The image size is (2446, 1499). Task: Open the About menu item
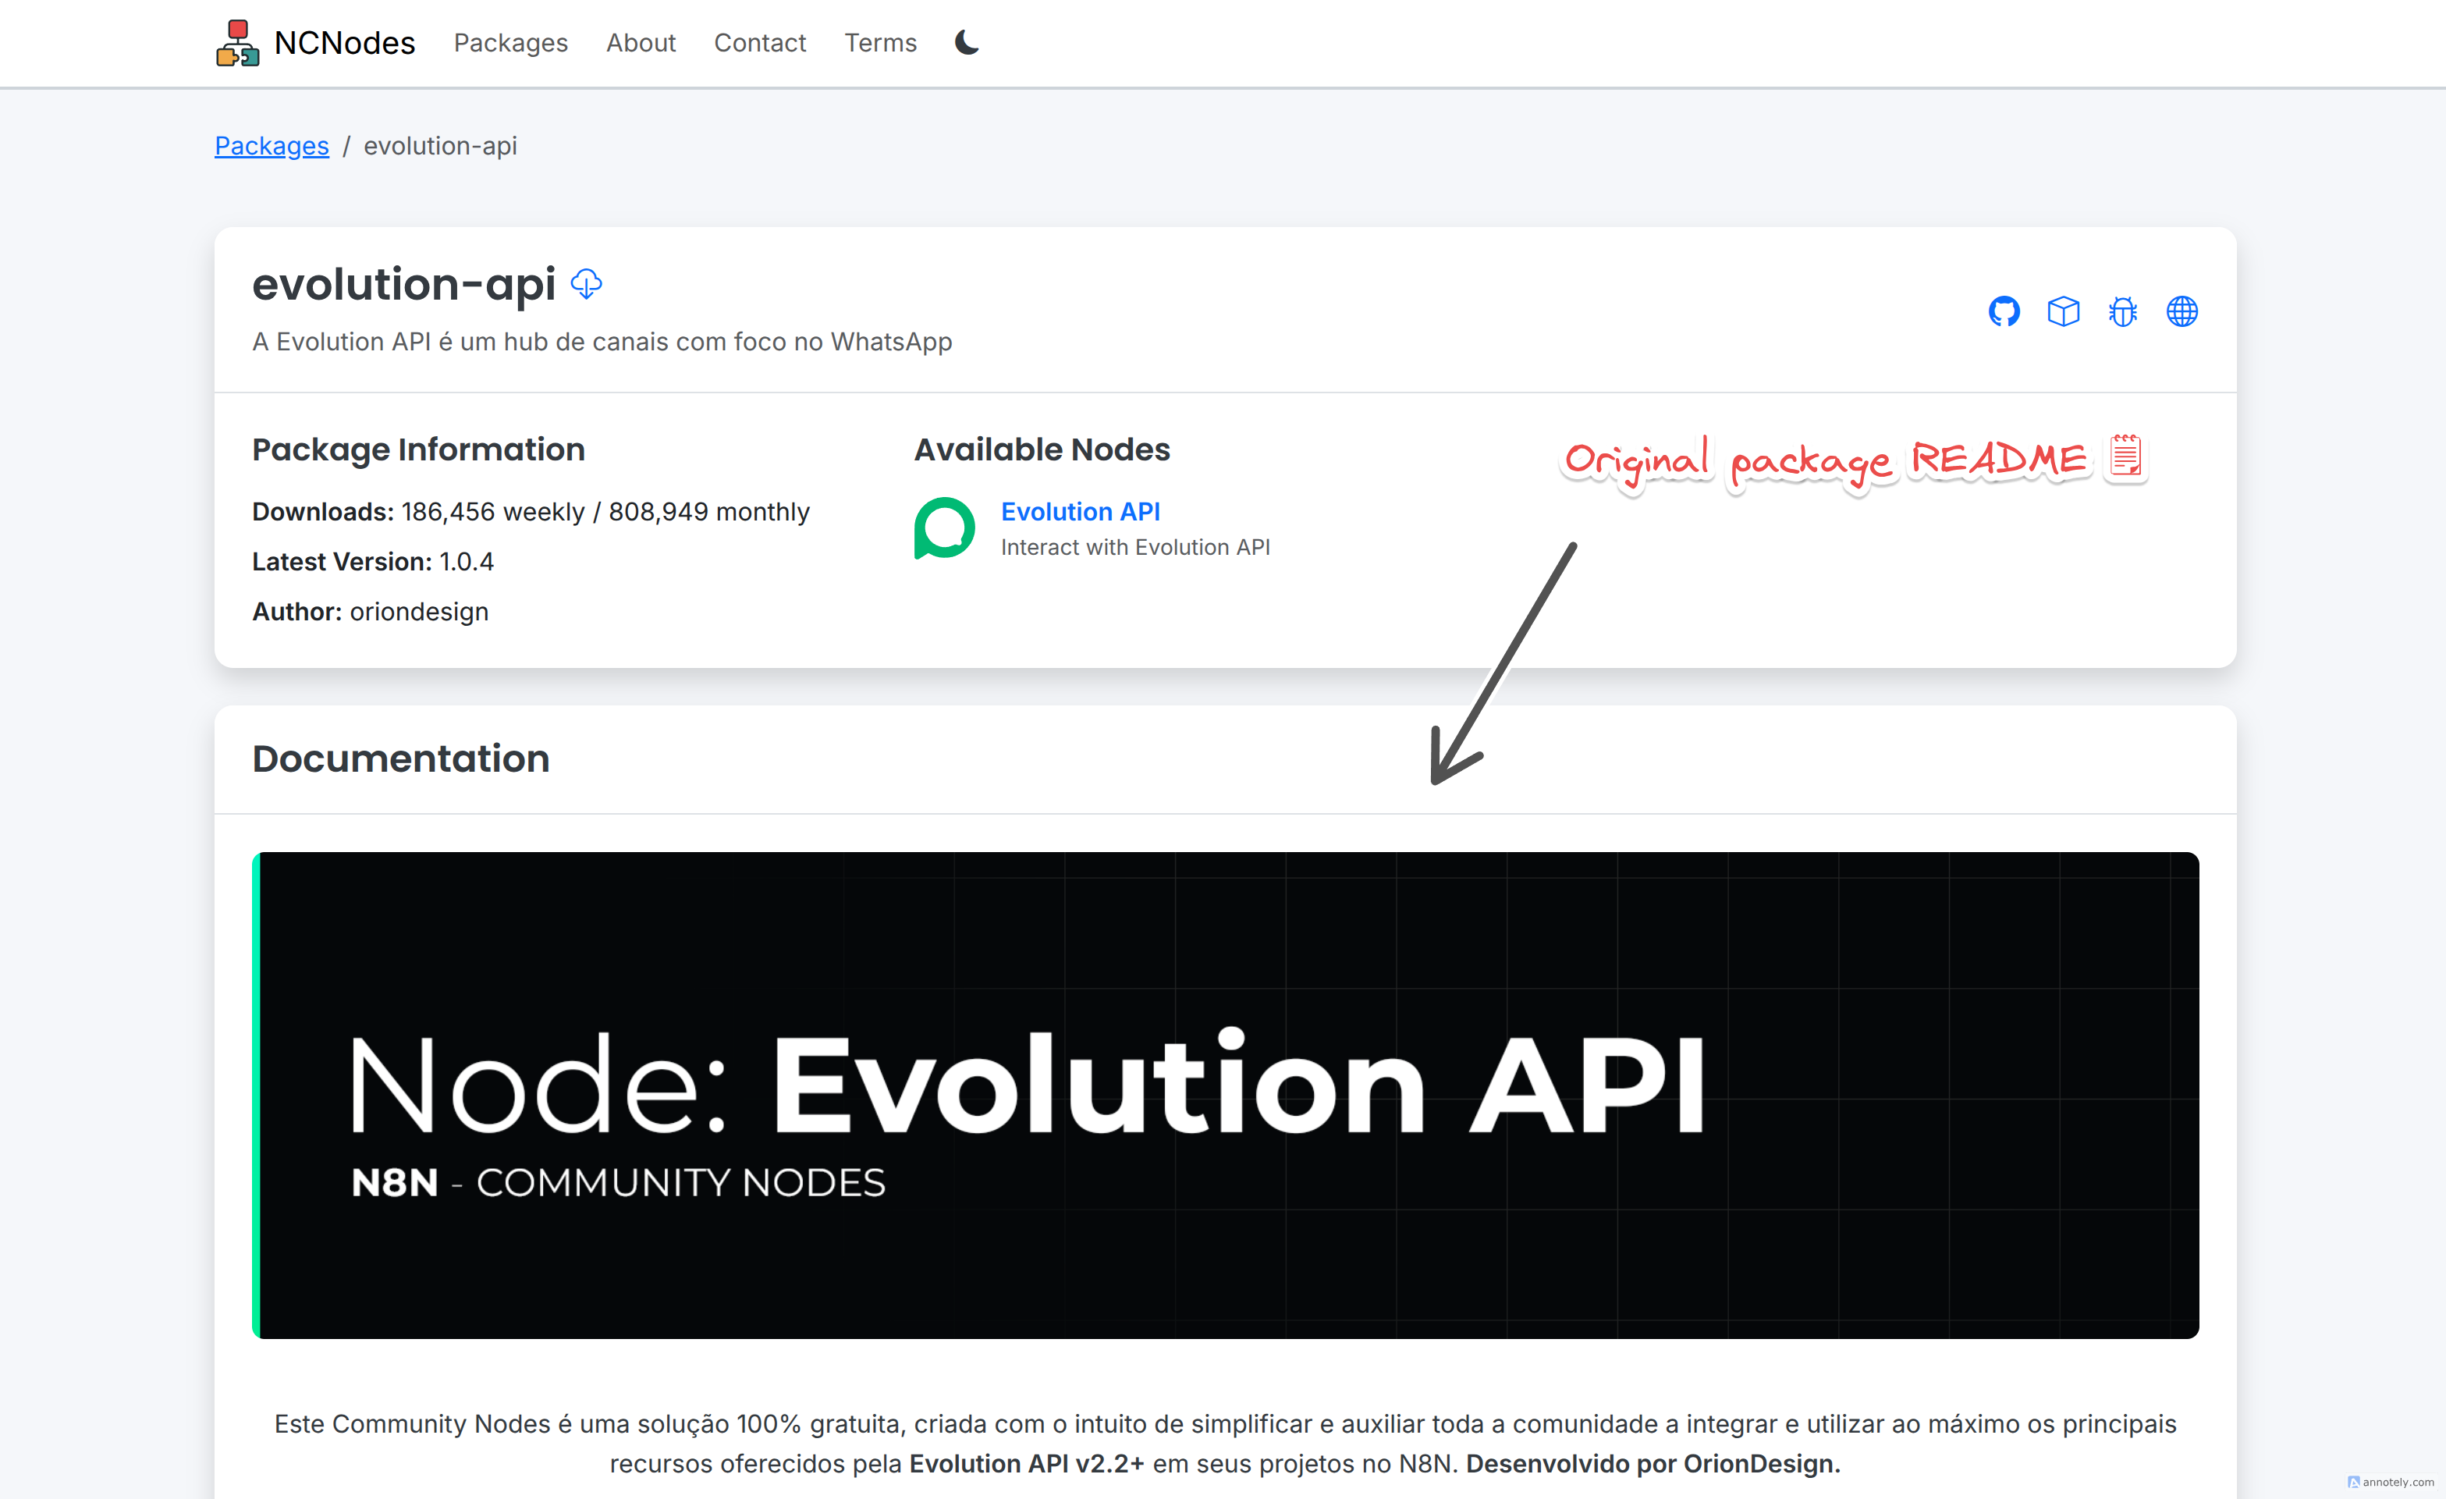coord(641,43)
